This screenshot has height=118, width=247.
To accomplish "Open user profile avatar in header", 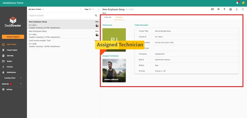I will [x=243, y=3].
